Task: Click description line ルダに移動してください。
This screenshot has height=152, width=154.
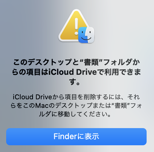Action: click(75, 114)
